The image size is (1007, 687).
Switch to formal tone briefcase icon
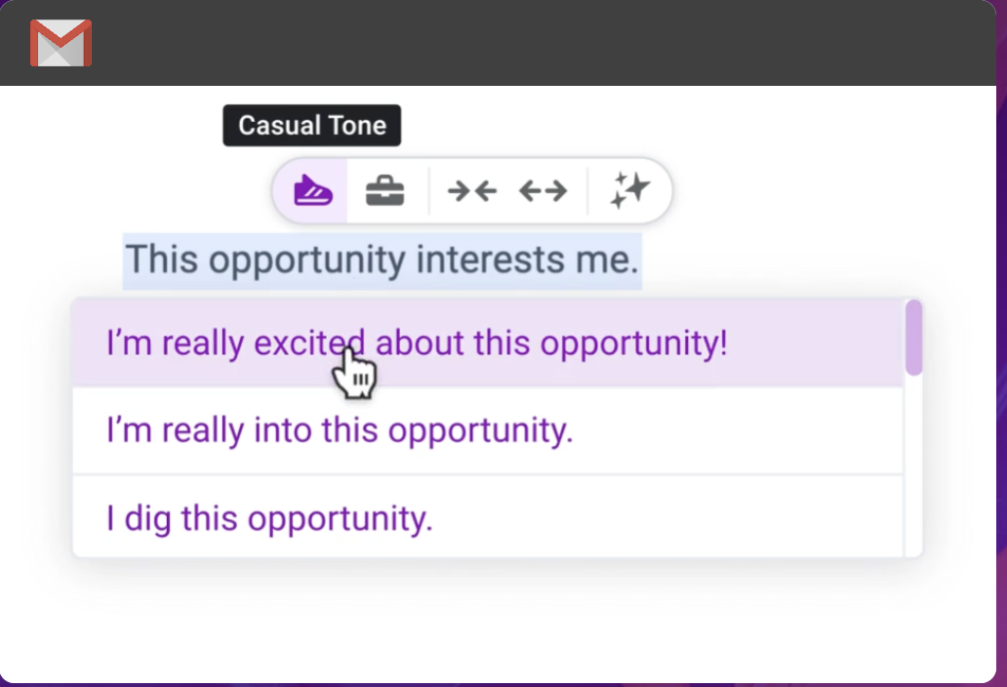pyautogui.click(x=384, y=189)
